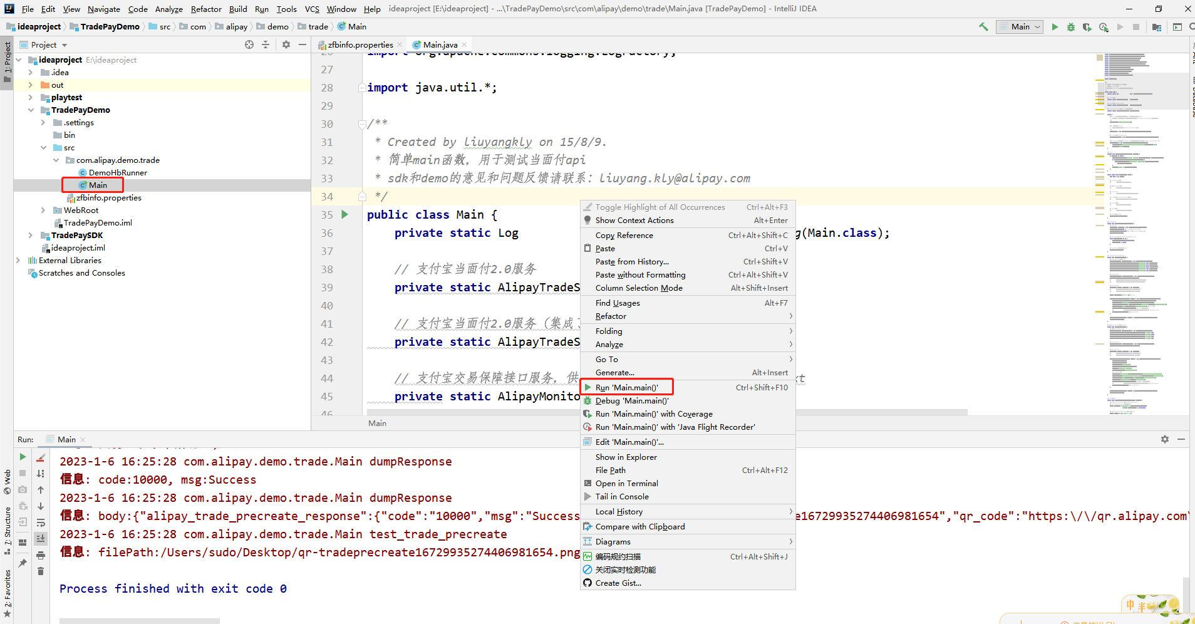Select DemoHbRunner class in project tree
This screenshot has width=1195, height=624.
[x=118, y=173]
